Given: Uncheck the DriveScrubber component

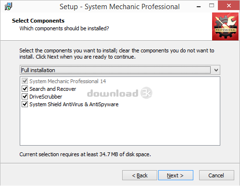Looking at the screenshot, I should (x=25, y=97).
